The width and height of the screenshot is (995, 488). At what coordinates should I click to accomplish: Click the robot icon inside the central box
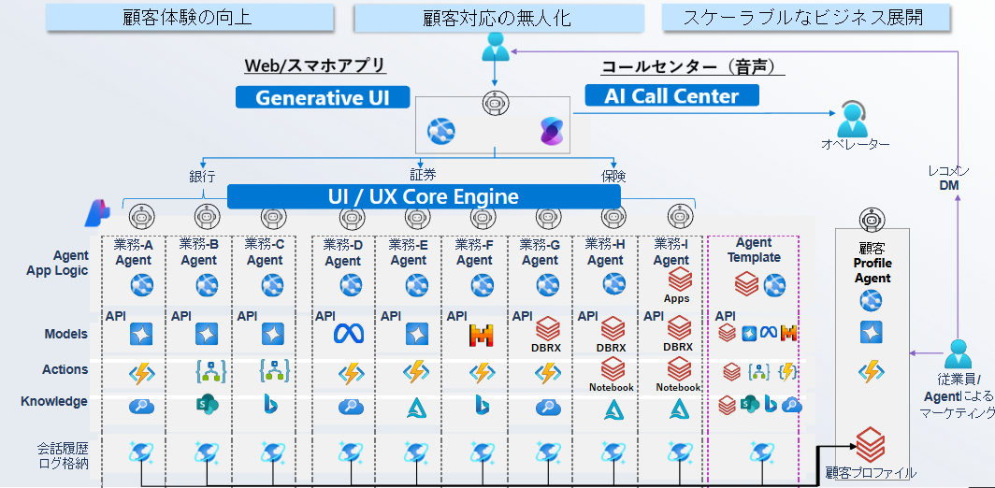(x=495, y=103)
